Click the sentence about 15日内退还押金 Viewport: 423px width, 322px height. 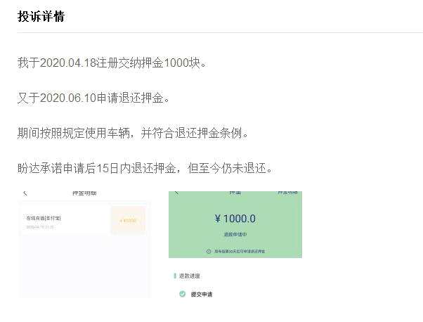coord(145,168)
